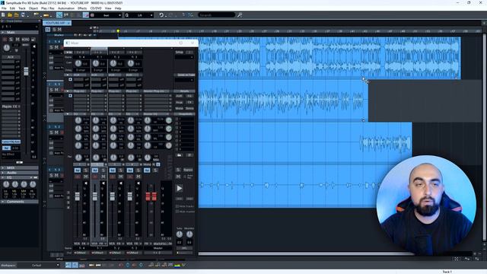The width and height of the screenshot is (487, 274).
Task: Open the dropdown below Mixer Setup button
Action: pos(184,58)
